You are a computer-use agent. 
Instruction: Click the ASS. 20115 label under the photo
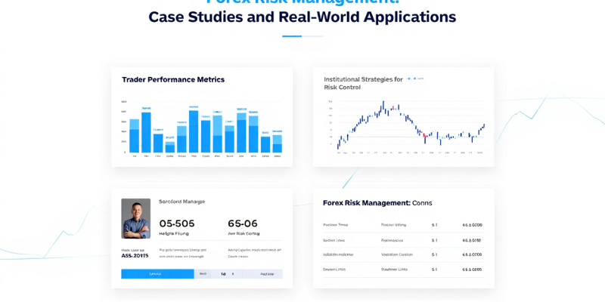pos(135,256)
